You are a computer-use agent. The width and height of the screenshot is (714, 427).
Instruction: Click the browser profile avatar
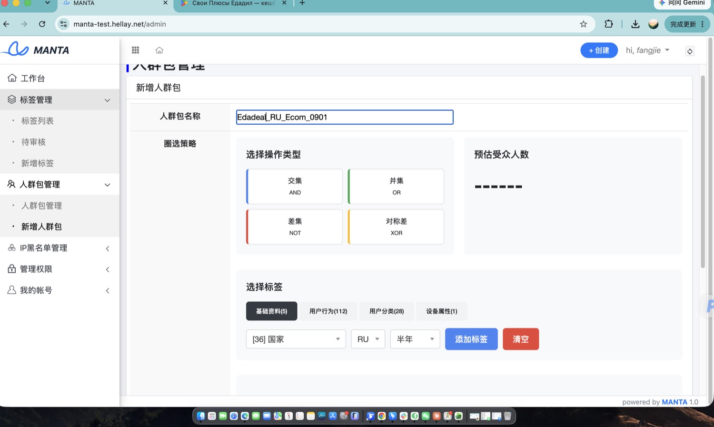click(654, 24)
